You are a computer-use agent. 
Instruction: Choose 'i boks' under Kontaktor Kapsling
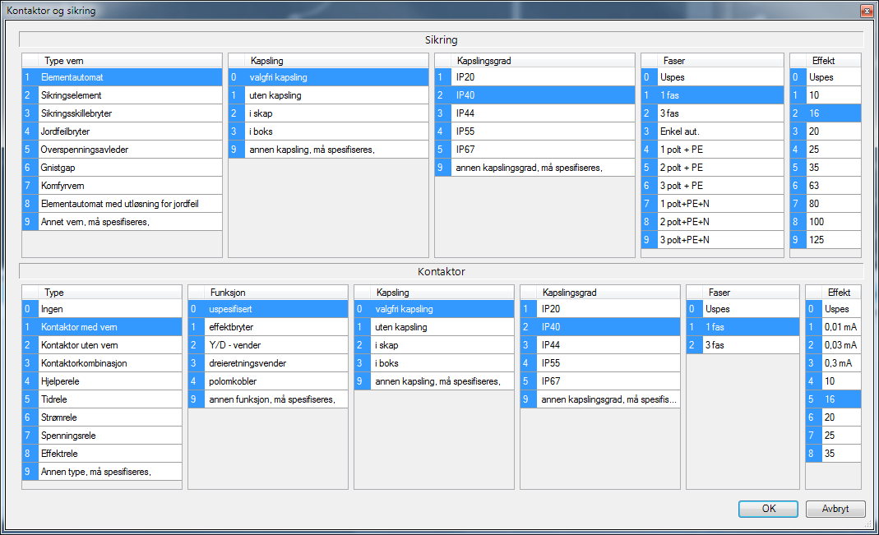386,363
